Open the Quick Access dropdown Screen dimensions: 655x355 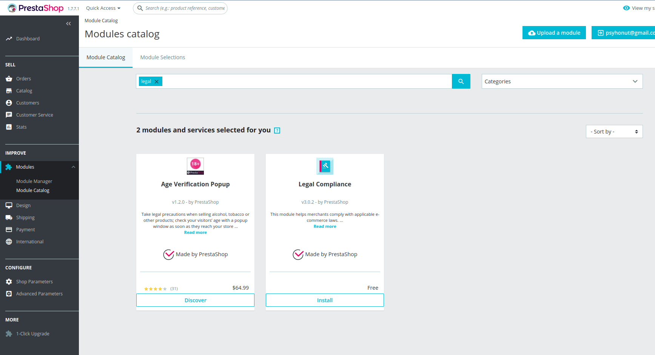[x=103, y=8]
